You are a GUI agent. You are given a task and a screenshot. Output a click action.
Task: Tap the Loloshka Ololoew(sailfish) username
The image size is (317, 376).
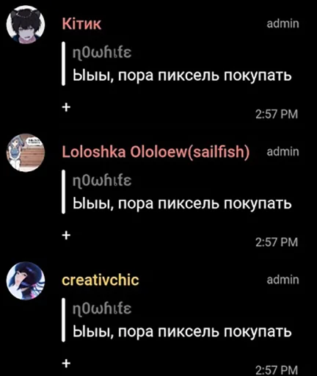pyautogui.click(x=156, y=152)
